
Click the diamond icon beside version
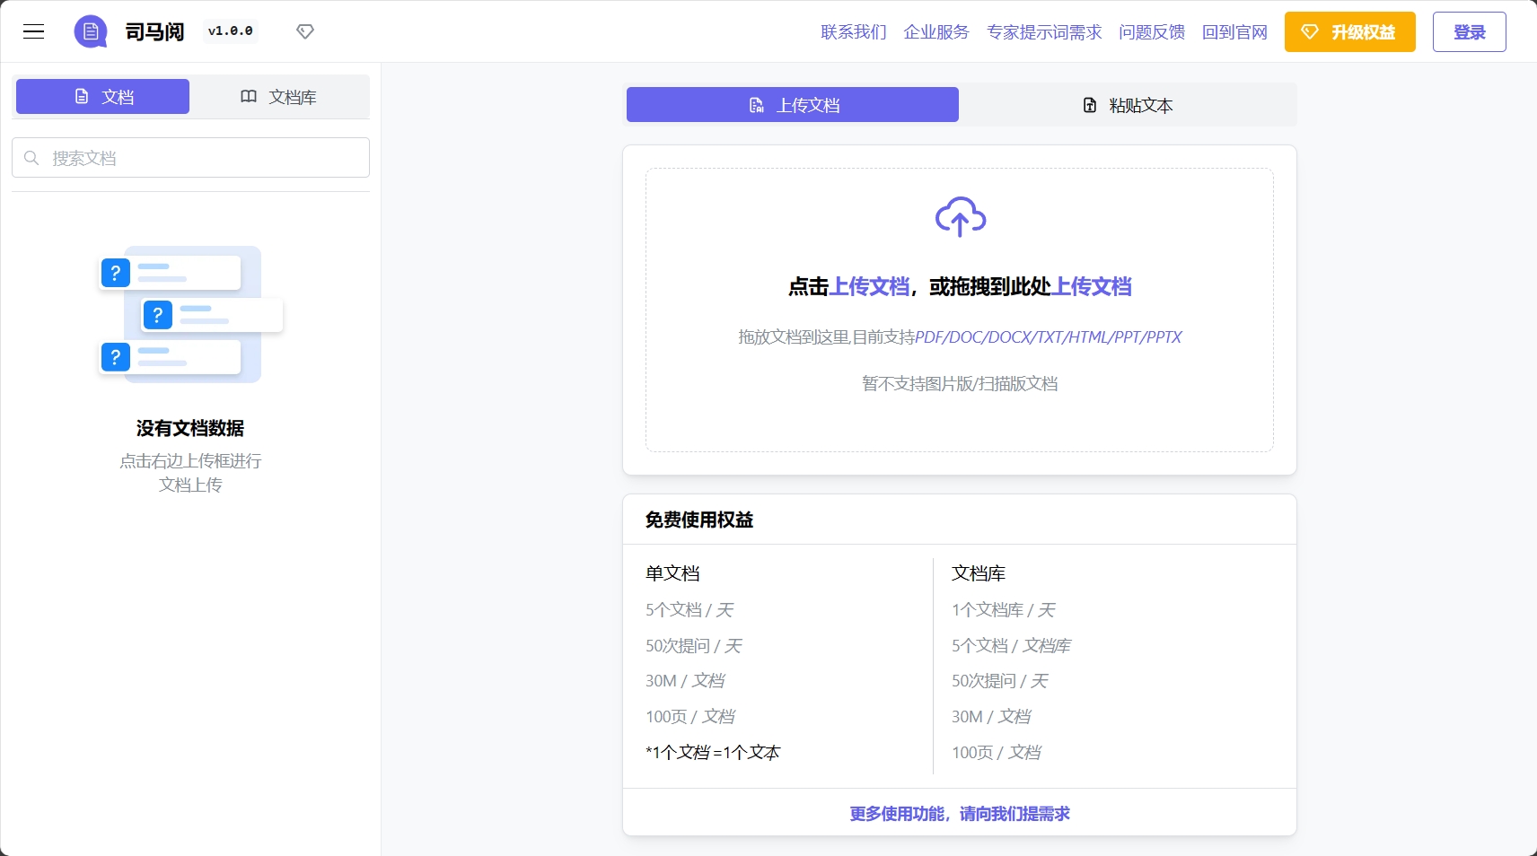click(x=305, y=31)
